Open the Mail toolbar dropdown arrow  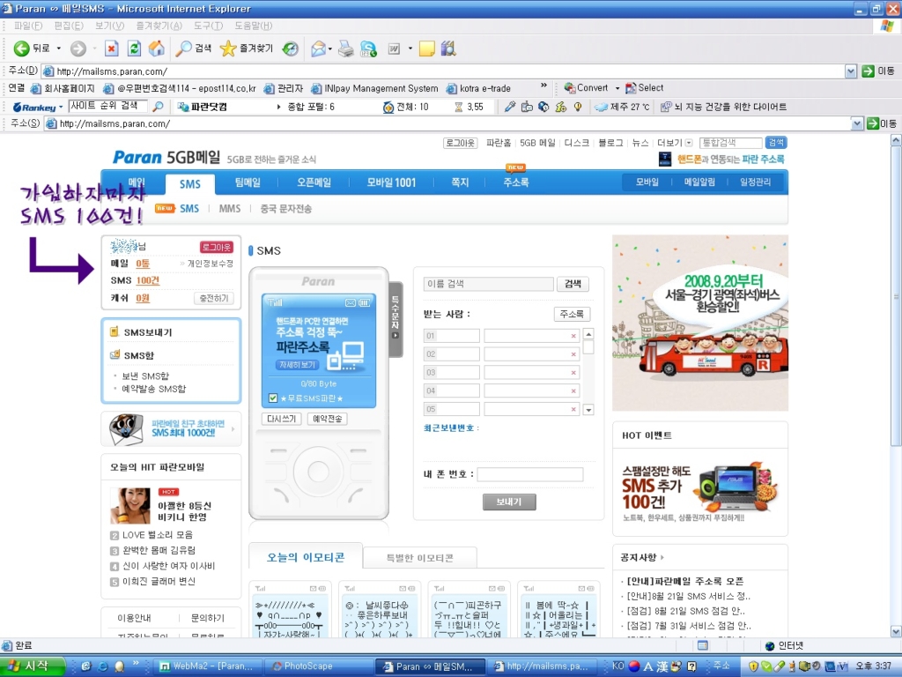pyautogui.click(x=330, y=49)
